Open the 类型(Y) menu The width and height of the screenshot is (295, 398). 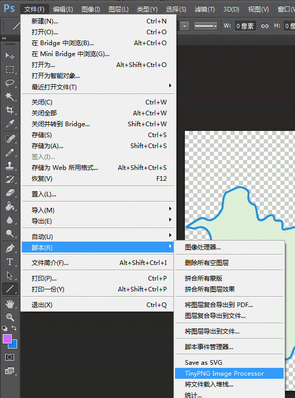(147, 9)
